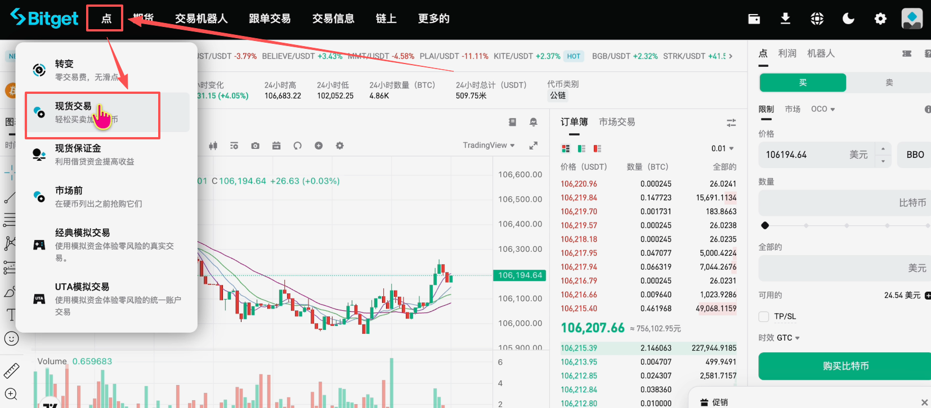This screenshot has width=931, height=408.
Task: Open the TradingView chart type dropdown
Action: (x=488, y=146)
